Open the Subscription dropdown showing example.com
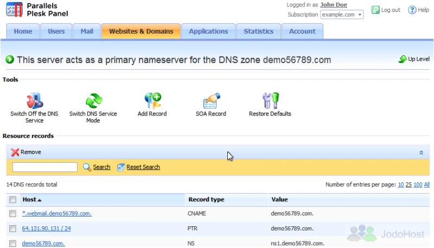Screen dimensions: 434x248 (x=342, y=15)
